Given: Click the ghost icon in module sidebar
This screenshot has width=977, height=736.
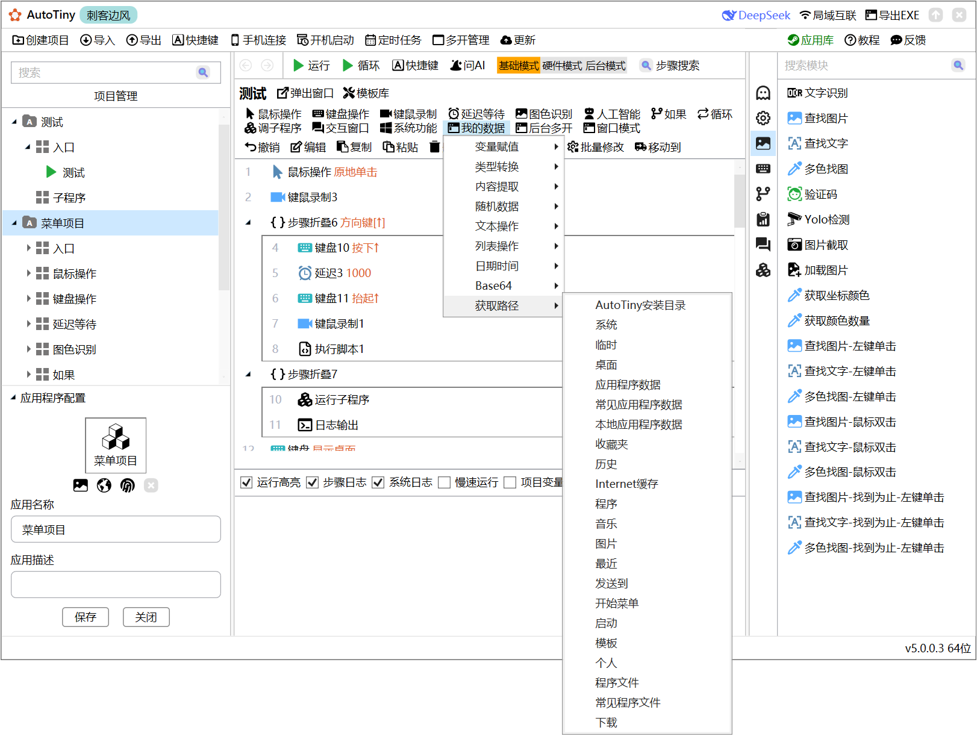Looking at the screenshot, I should coord(763,93).
